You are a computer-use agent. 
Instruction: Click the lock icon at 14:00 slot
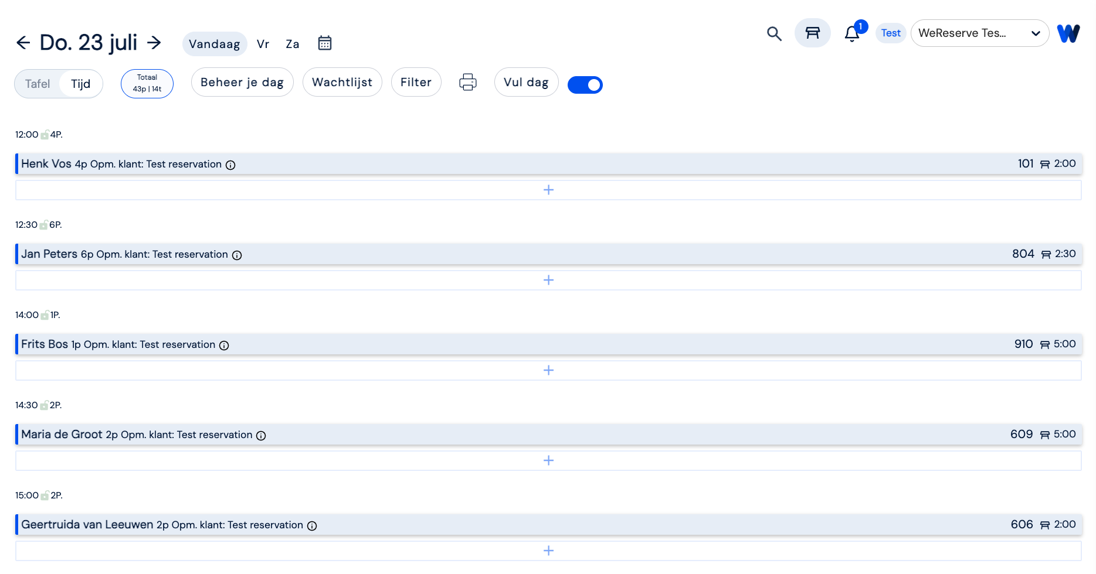point(45,315)
